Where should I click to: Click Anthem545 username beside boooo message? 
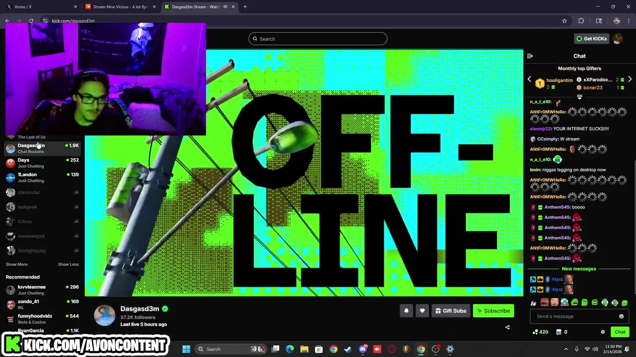coord(557,207)
